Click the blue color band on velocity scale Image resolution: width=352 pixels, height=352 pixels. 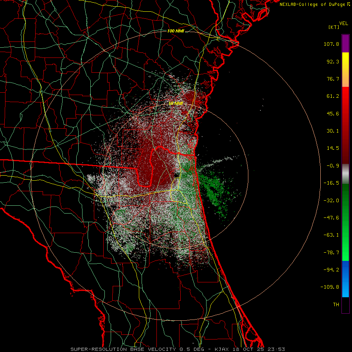(345, 279)
